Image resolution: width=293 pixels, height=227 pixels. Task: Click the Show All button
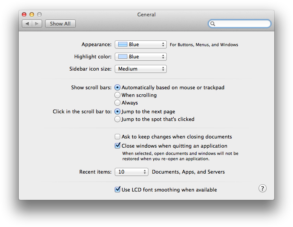coord(60,24)
